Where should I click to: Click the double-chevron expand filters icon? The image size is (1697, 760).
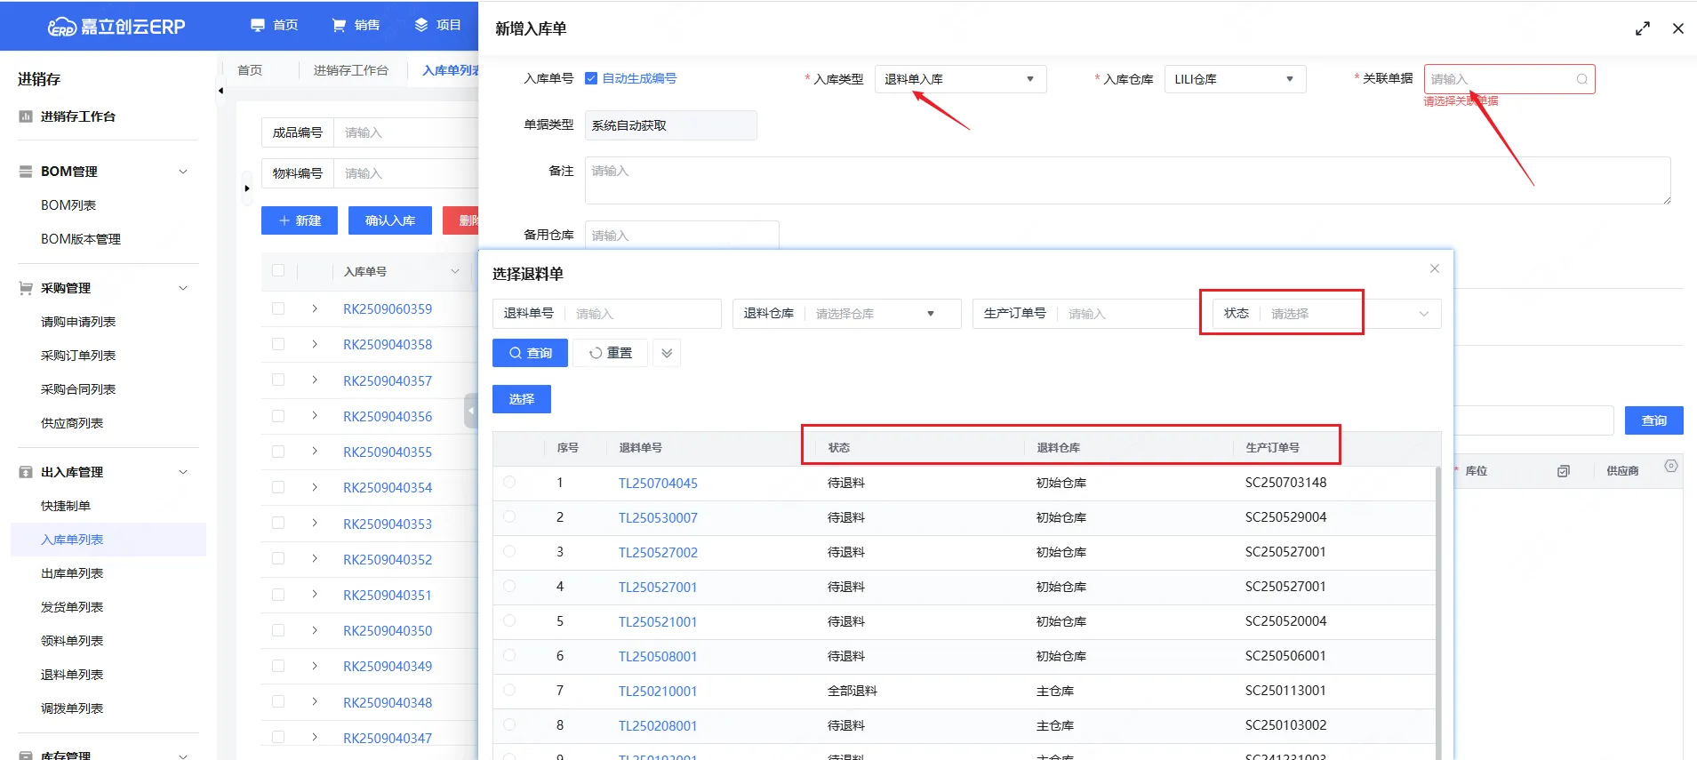(x=667, y=353)
